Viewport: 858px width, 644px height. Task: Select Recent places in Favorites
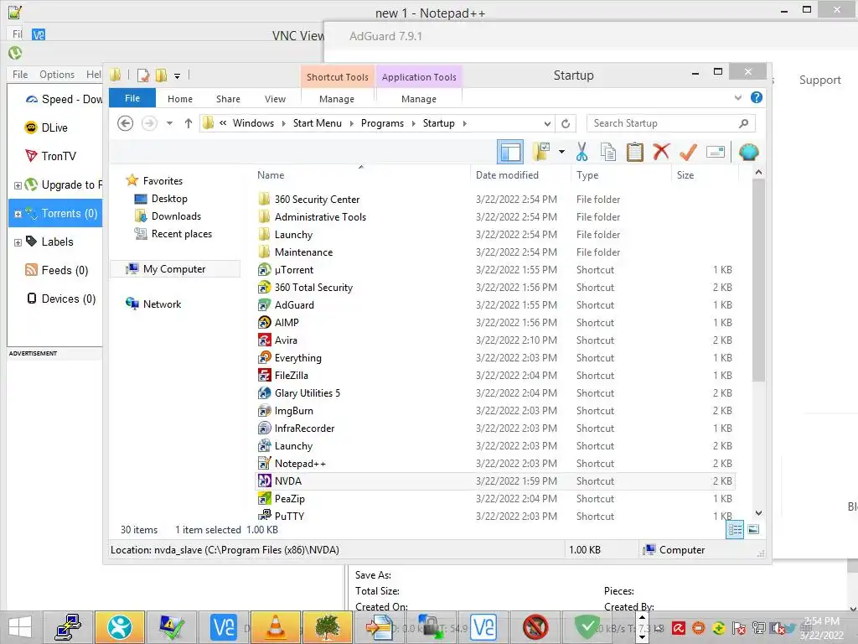click(x=182, y=234)
